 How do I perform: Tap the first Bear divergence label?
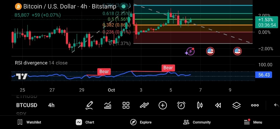coord(104,72)
